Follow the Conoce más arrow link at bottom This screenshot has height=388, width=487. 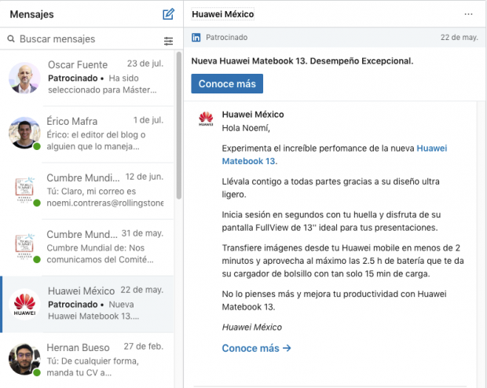[257, 348]
